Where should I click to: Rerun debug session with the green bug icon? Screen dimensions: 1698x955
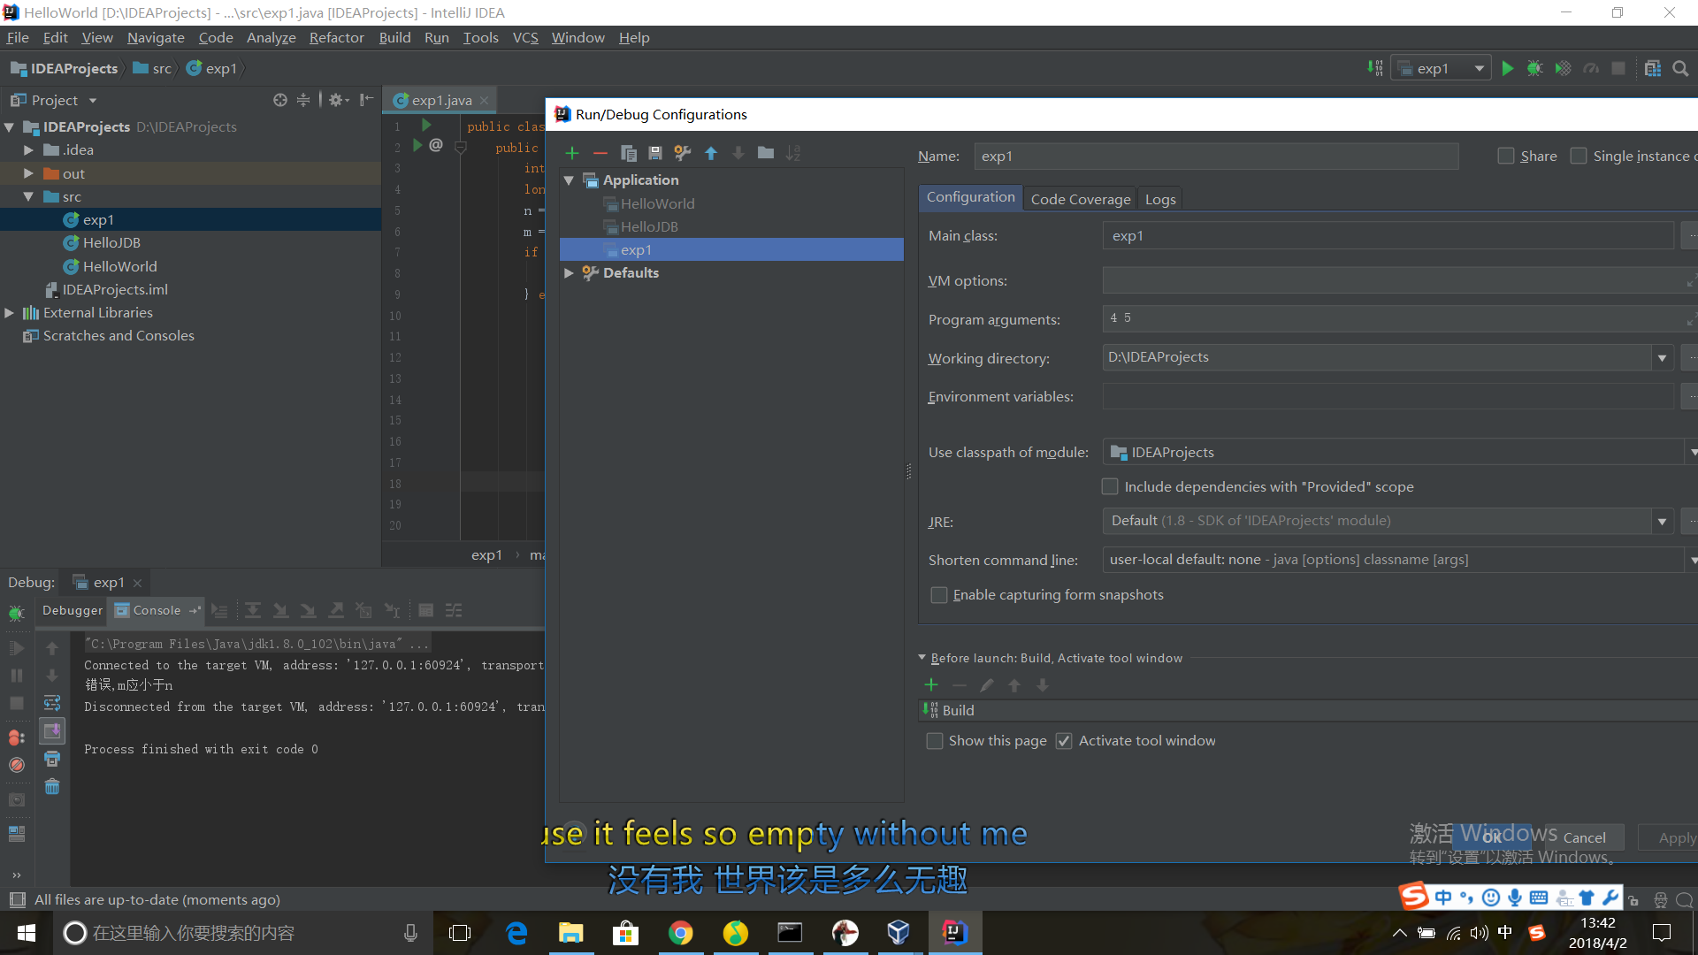point(16,612)
